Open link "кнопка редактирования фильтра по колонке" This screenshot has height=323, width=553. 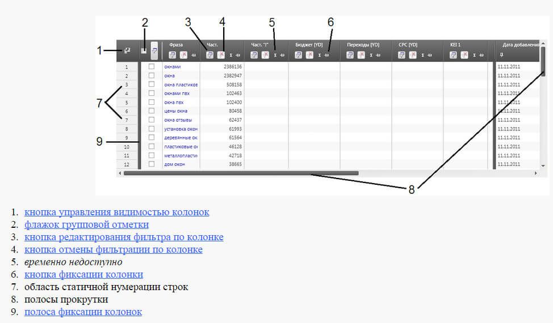point(124,237)
